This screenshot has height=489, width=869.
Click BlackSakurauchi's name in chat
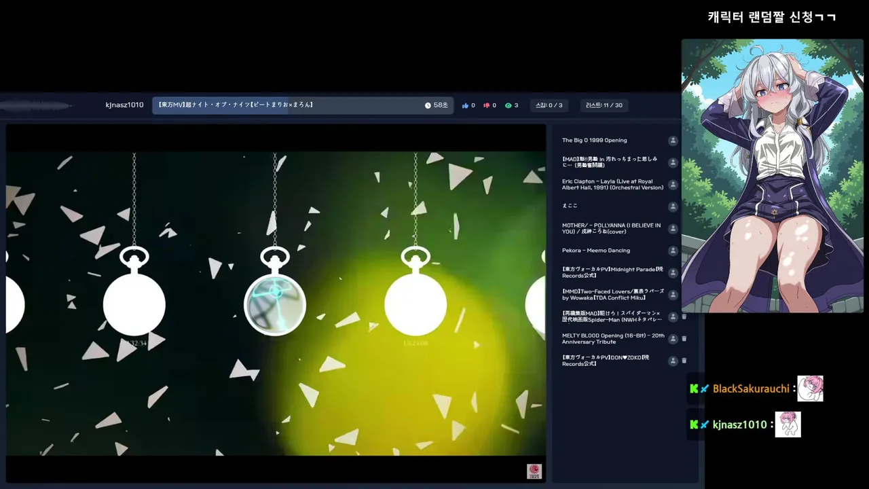(751, 388)
